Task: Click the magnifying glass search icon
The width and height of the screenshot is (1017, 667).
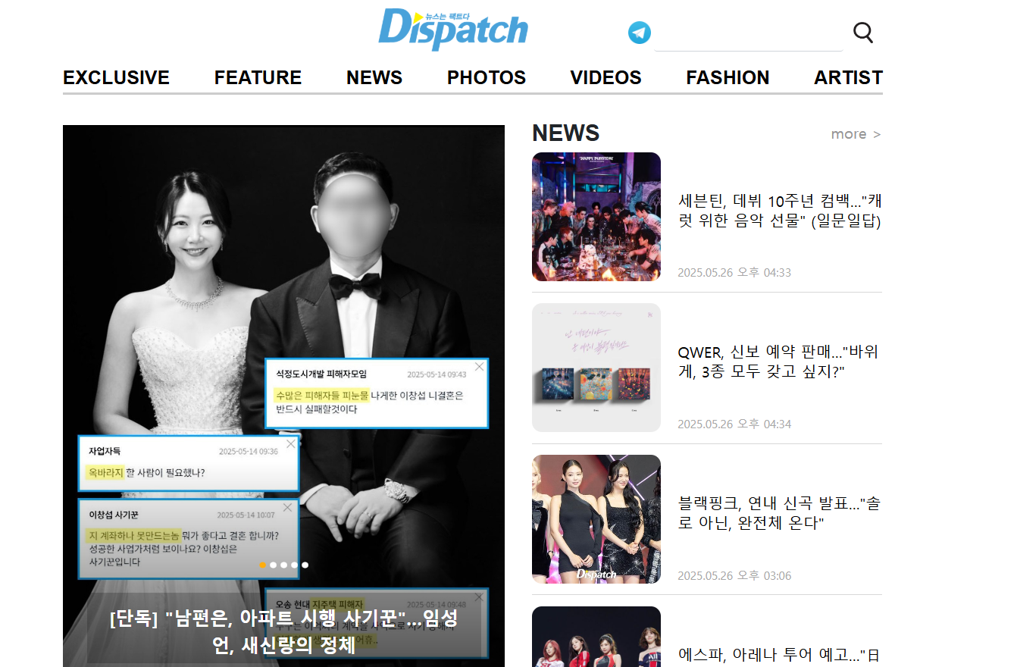Action: [863, 33]
